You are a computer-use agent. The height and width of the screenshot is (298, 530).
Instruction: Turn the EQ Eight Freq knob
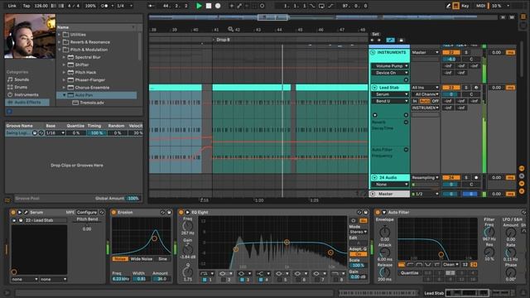(188, 226)
